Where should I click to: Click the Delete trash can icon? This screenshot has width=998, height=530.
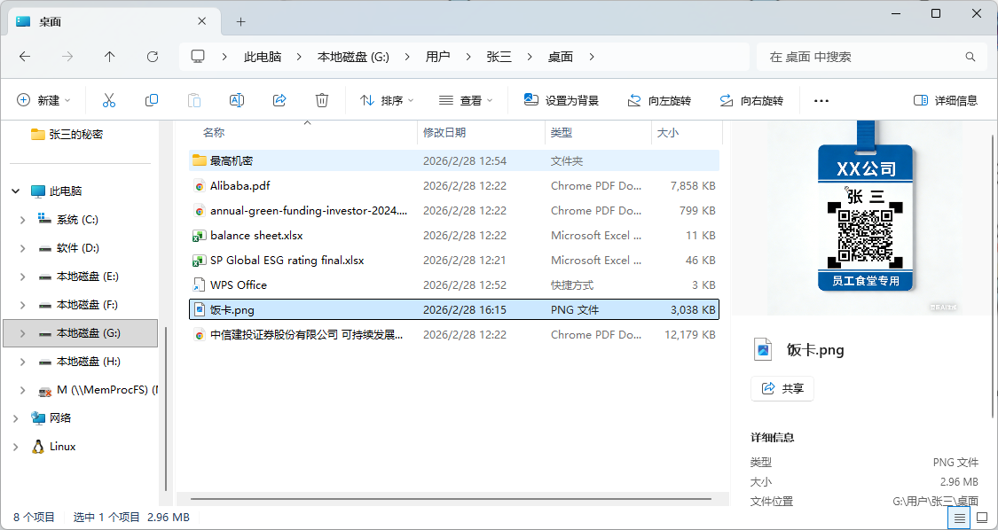(322, 100)
